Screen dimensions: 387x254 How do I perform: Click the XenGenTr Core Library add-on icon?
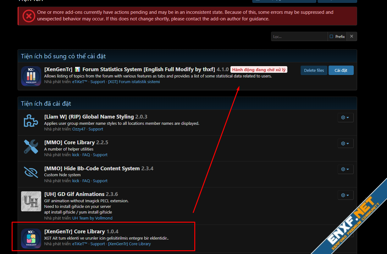coord(31,238)
